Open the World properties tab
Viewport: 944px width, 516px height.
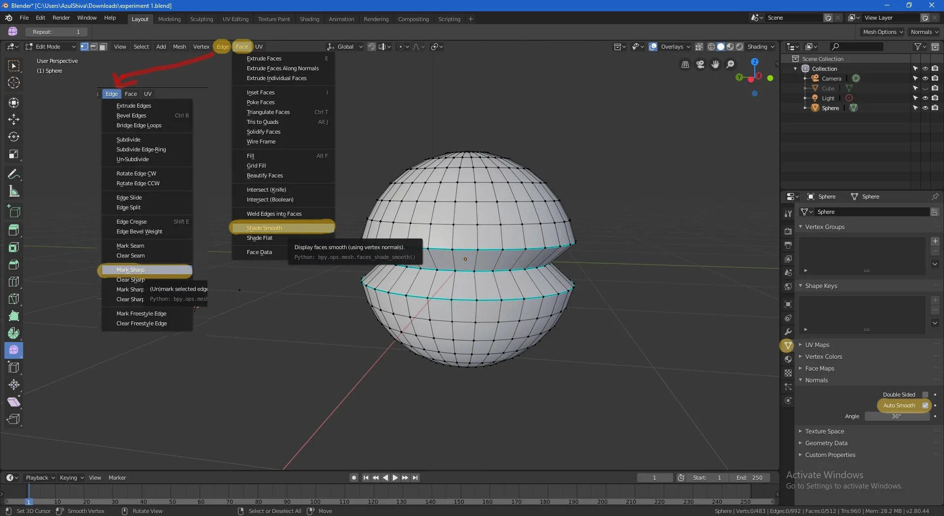[x=788, y=287]
